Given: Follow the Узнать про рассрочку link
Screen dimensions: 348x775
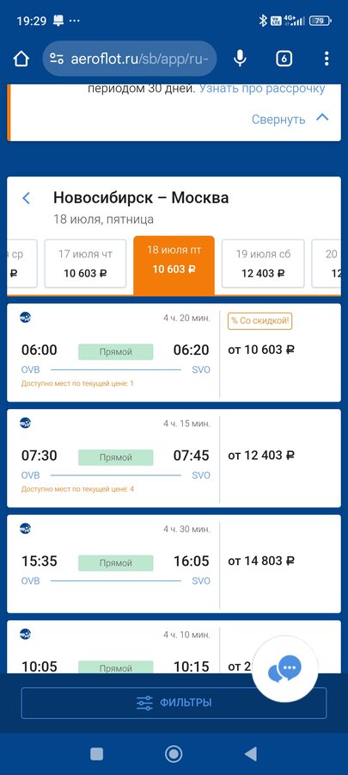Looking at the screenshot, I should point(262,89).
